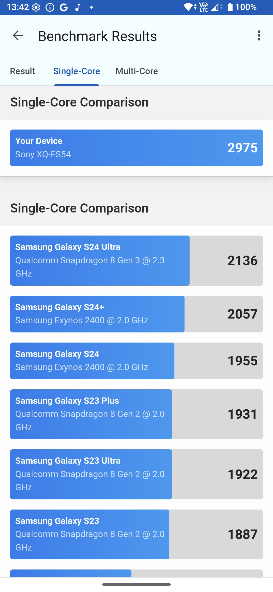Screen dimensions: 273x592
Task: Tap the settings gear status icon
Action: (x=36, y=7)
